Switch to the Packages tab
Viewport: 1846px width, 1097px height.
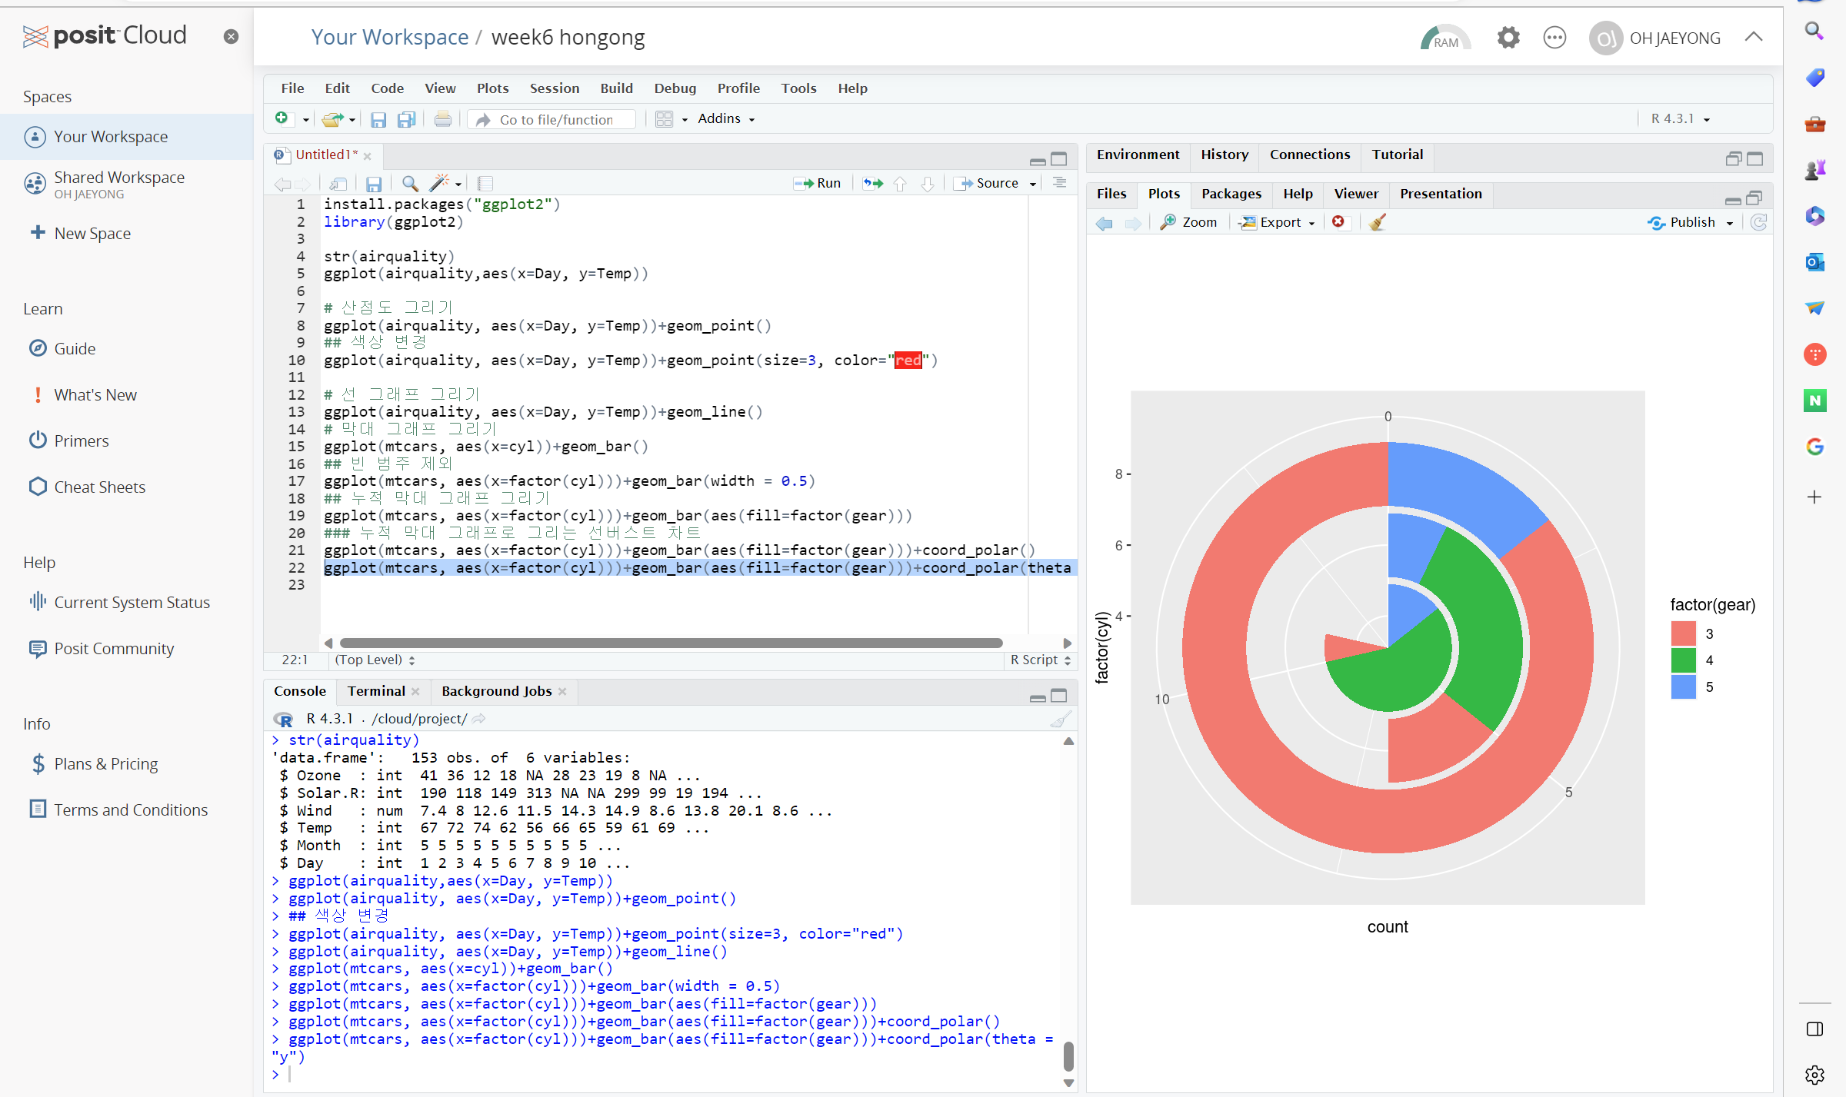[1231, 194]
